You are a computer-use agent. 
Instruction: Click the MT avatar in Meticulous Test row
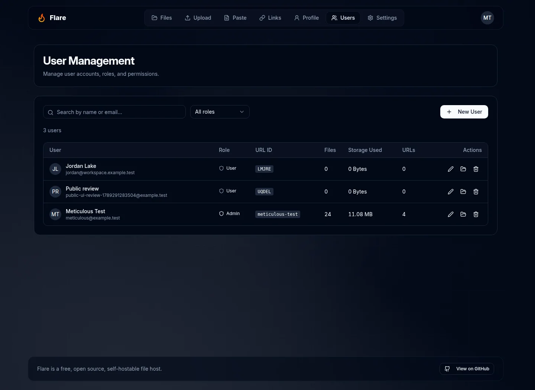55,214
